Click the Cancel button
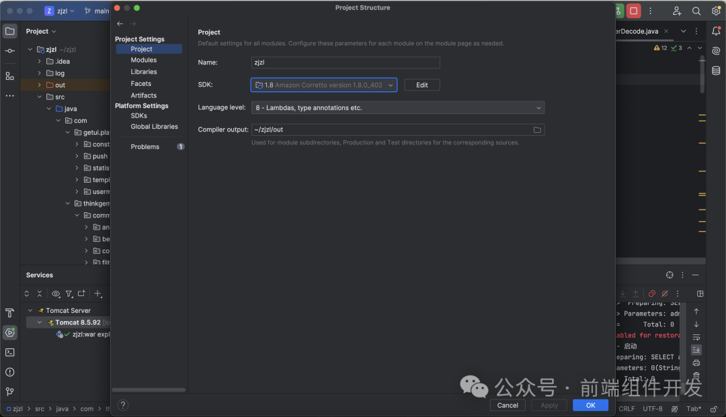726x417 pixels. click(x=508, y=406)
